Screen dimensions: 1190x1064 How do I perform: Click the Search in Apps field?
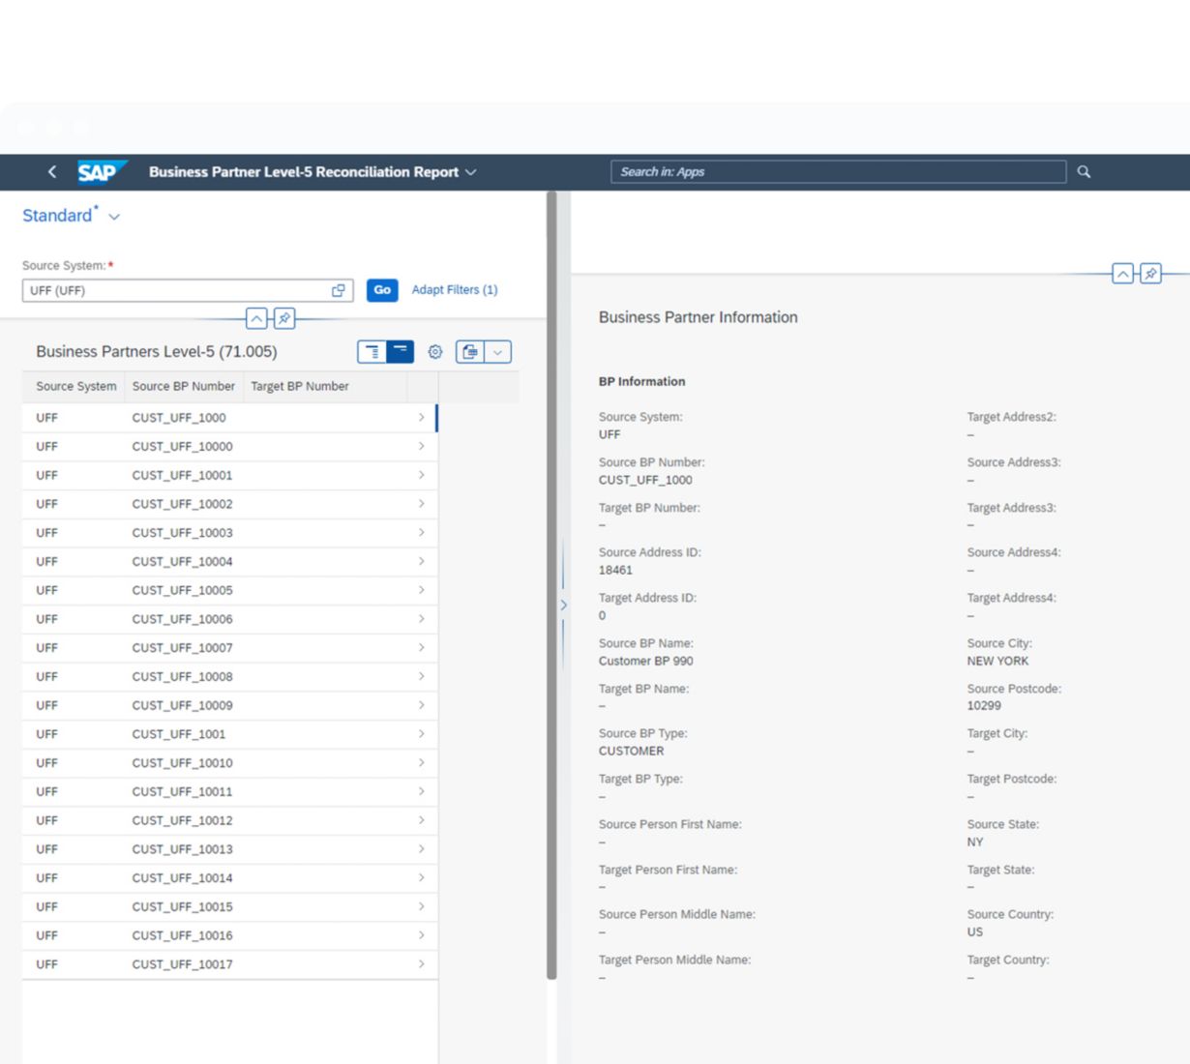click(x=837, y=172)
